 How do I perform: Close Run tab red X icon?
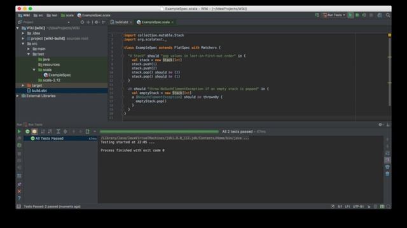pyautogui.click(x=19, y=191)
